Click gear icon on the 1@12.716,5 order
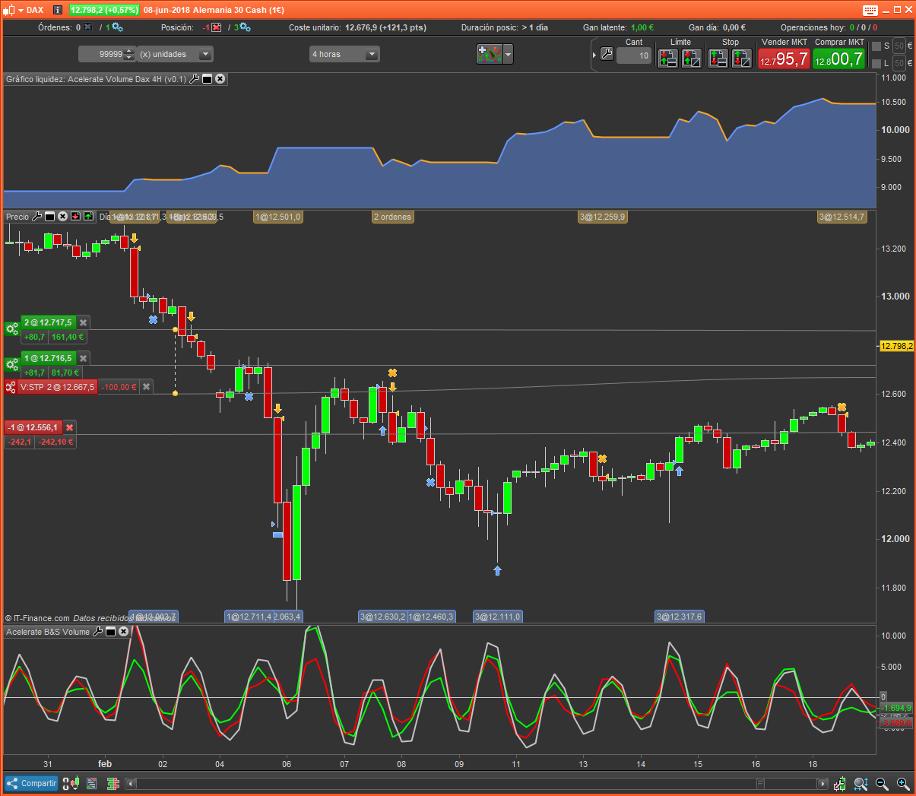The height and width of the screenshot is (796, 916). [12, 365]
